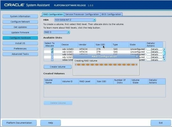Open Details for disk sdc (c0d0)

pos(154,49)
